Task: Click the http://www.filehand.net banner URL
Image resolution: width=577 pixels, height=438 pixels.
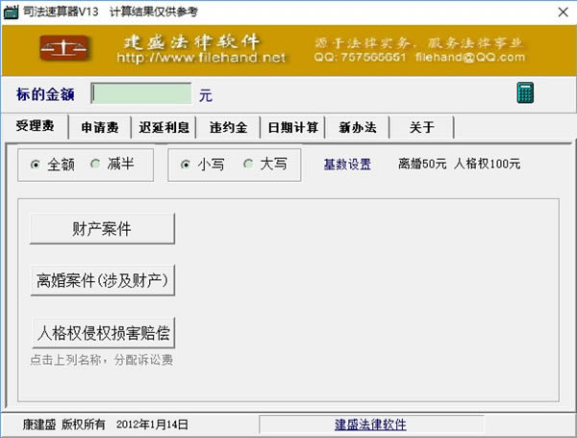Action: pyautogui.click(x=201, y=58)
